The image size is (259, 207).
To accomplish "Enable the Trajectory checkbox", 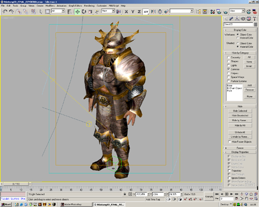I will (x=229, y=171).
